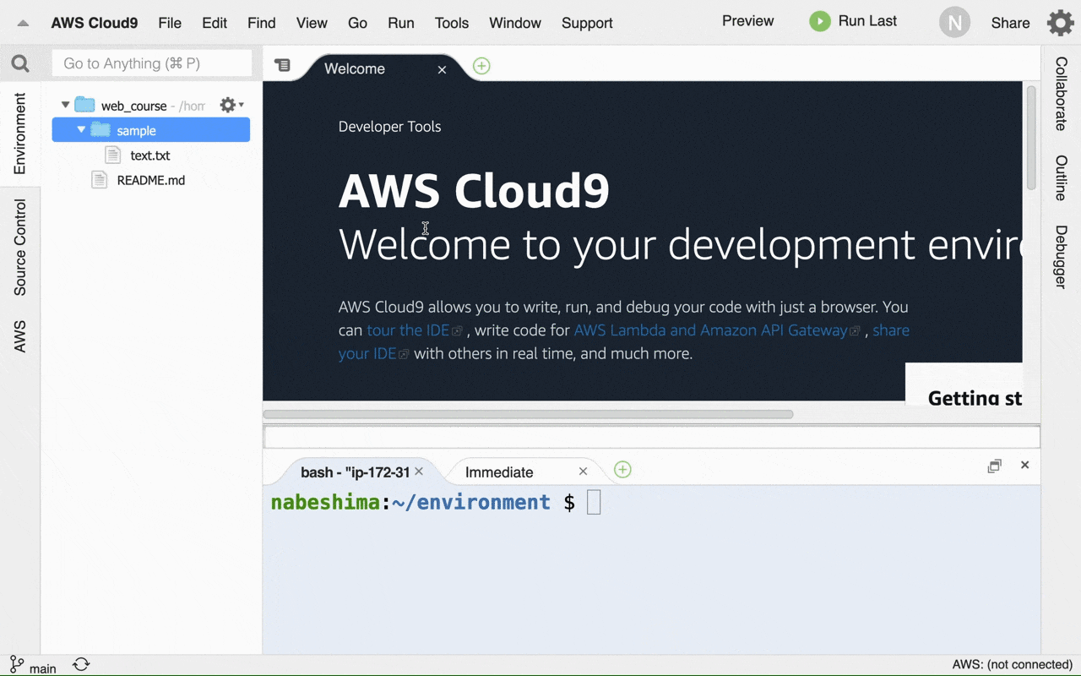Open the Find menu
The image size is (1081, 676).
pos(262,23)
